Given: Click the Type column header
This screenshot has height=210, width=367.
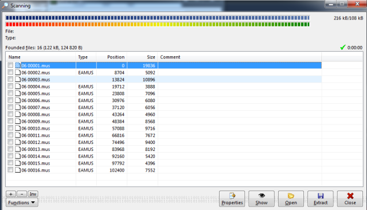Looking at the screenshot, I should coord(85,57).
